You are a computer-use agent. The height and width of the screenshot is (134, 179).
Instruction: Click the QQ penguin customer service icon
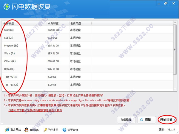click(x=26, y=130)
